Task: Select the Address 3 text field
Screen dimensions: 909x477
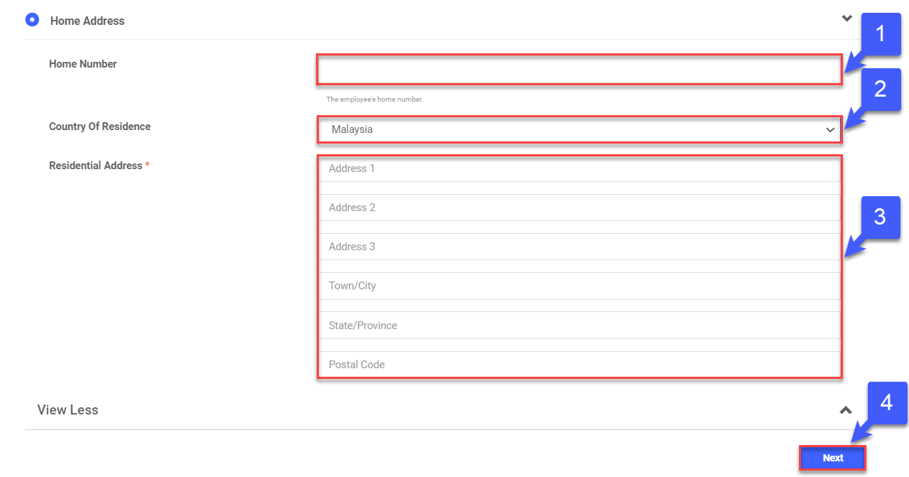Action: coord(579,247)
